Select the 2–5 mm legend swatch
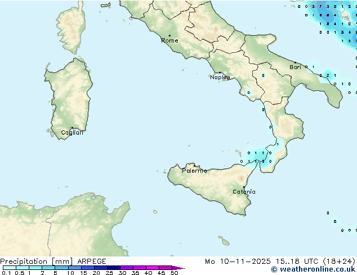Image resolution: width=357 pixels, height=275 pixels. [x=48, y=268]
